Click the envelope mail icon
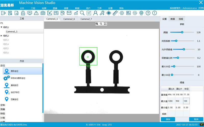Image resolution: width=204 pixels, height=127 pixels. click(69, 13)
